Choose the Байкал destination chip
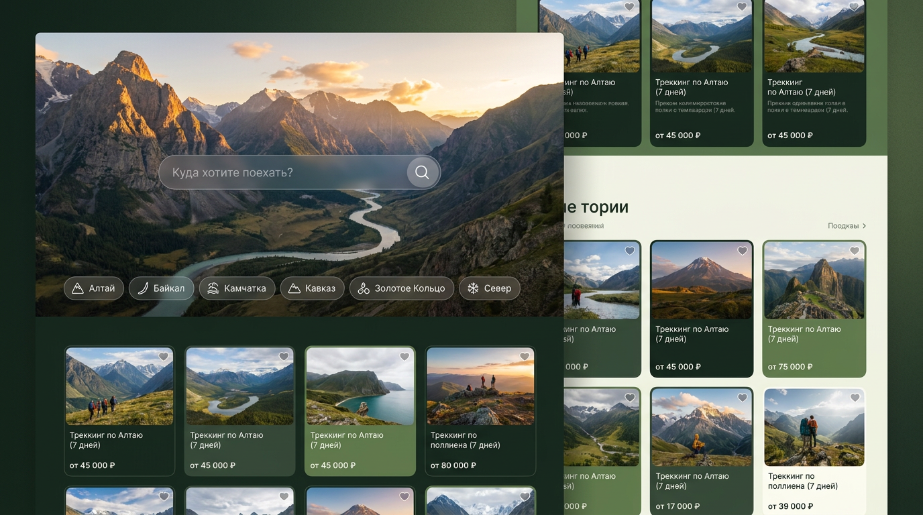Screen dimensions: 923x515 162,288
